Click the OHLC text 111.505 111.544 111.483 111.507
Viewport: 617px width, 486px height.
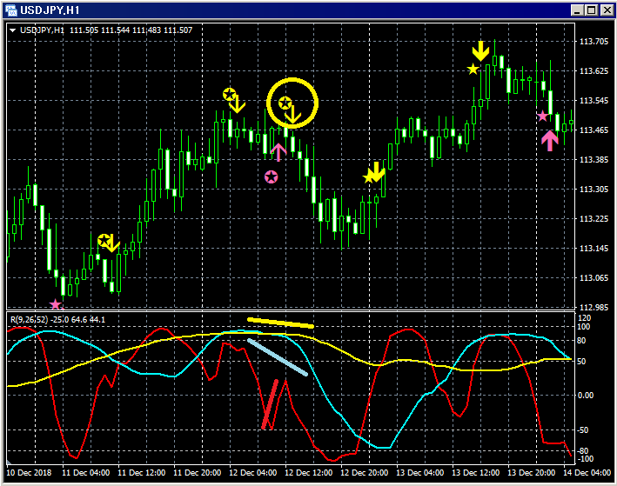pyautogui.click(x=131, y=30)
